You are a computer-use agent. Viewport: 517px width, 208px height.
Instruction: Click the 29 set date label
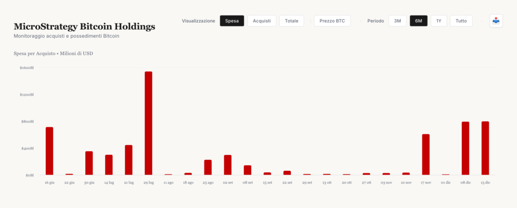click(307, 182)
